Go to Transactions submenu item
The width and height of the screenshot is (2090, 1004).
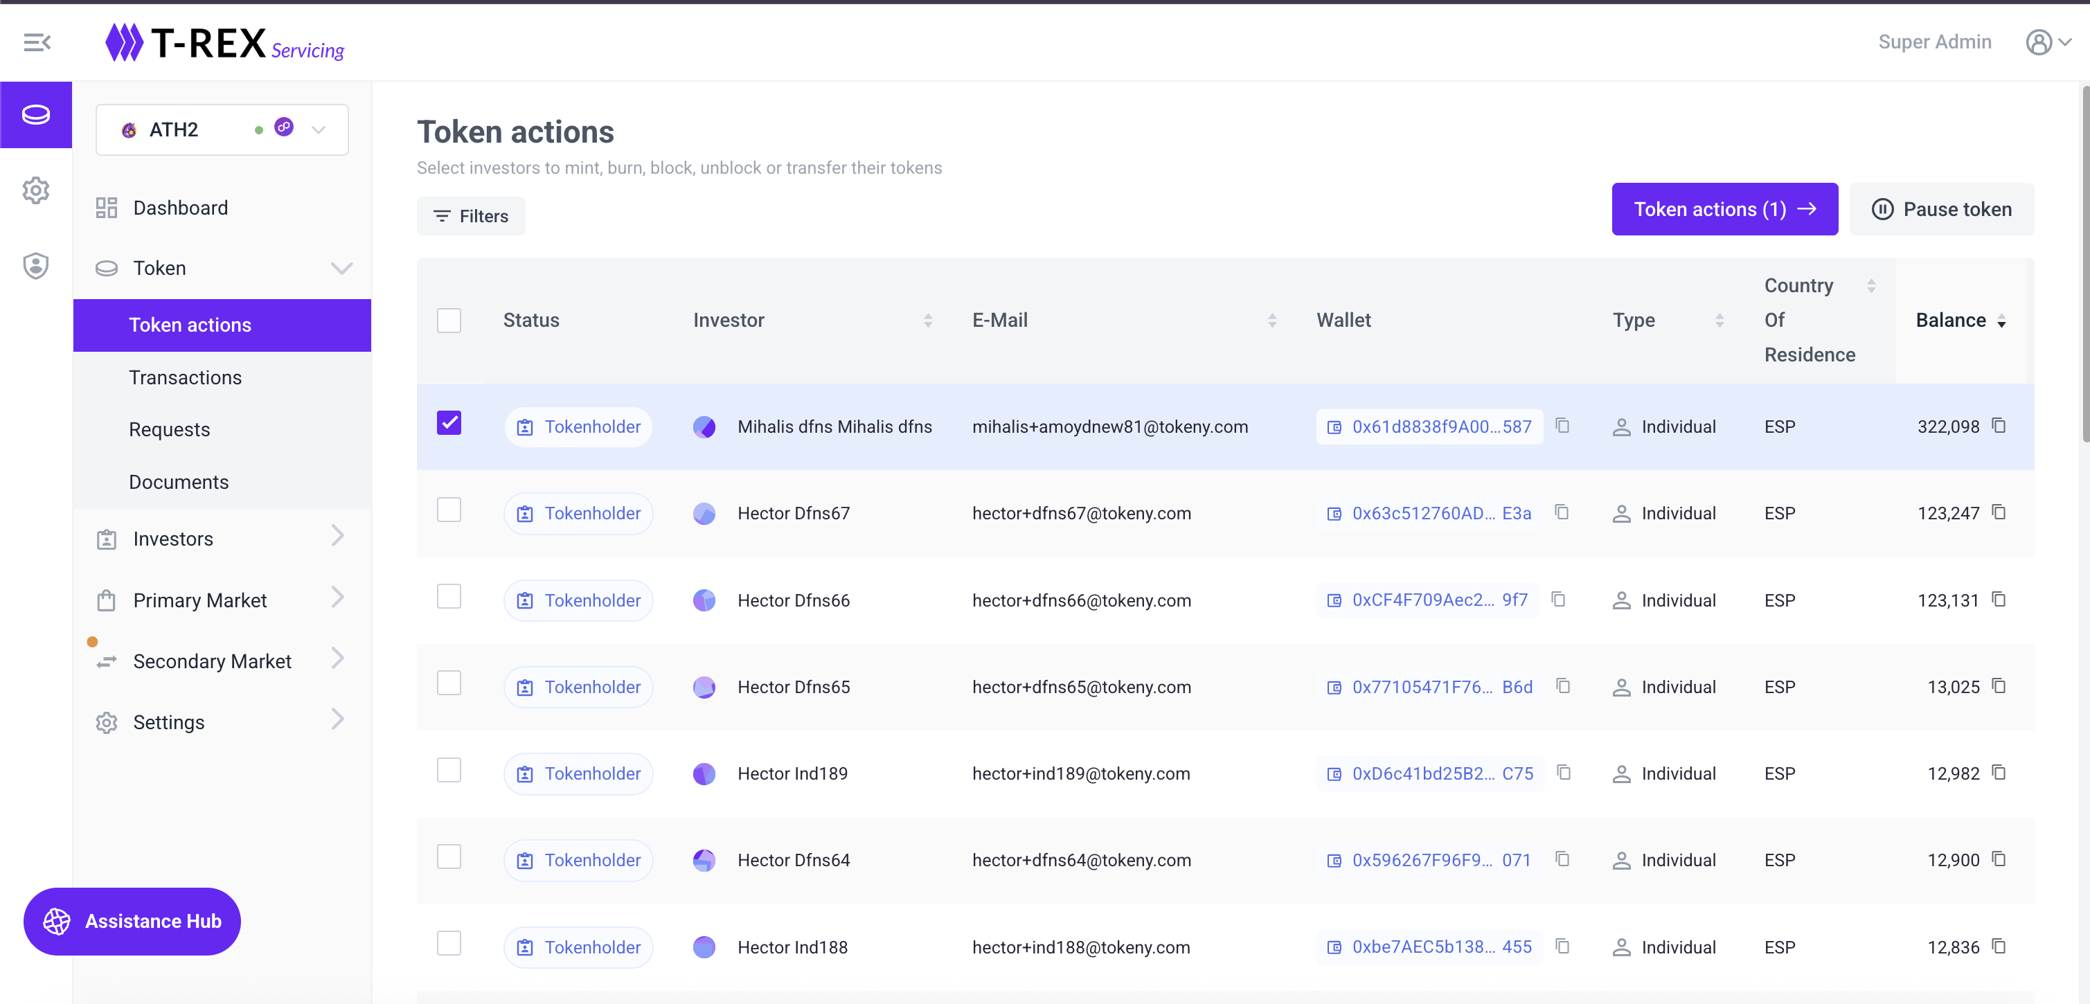(185, 377)
